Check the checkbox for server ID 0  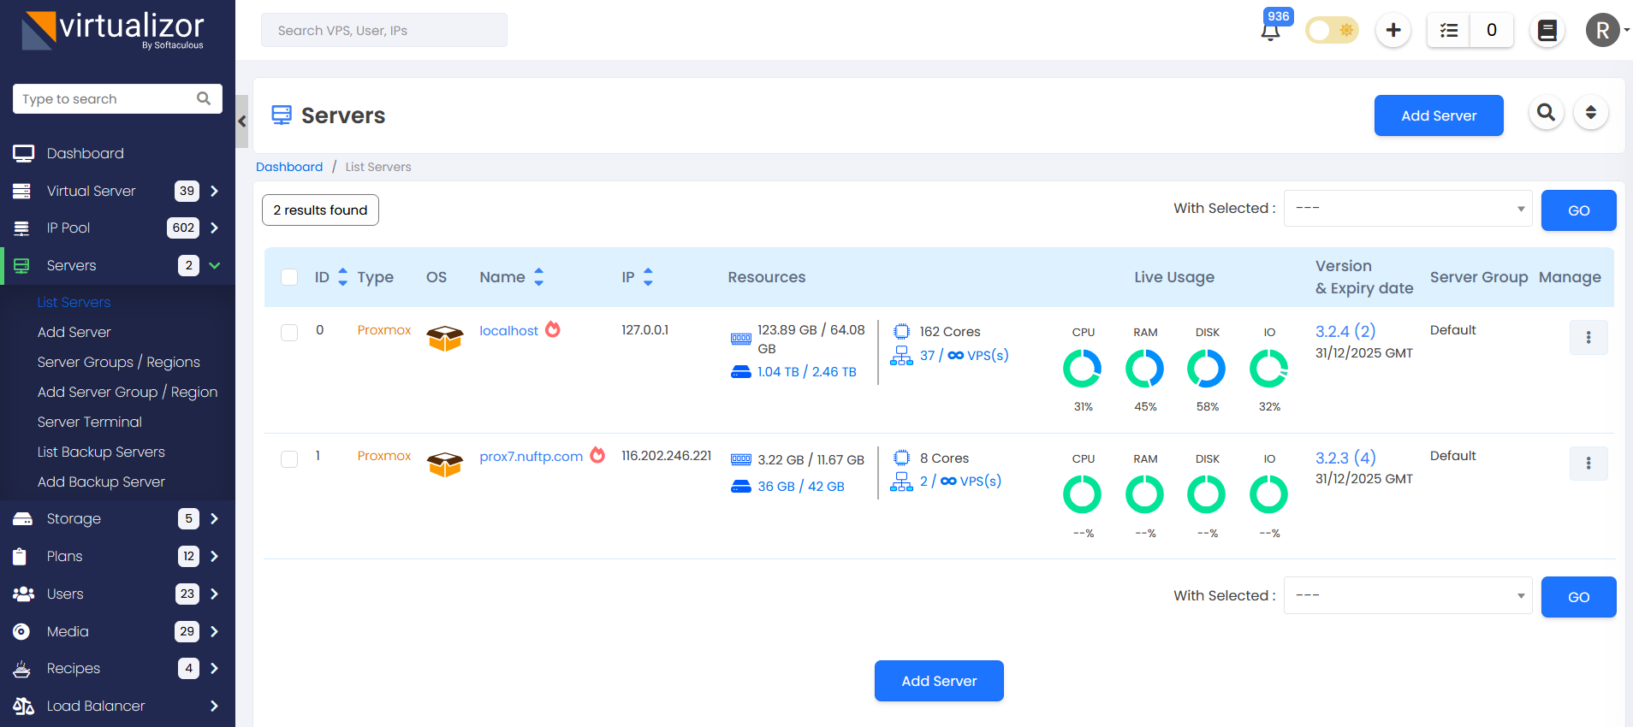(x=289, y=333)
